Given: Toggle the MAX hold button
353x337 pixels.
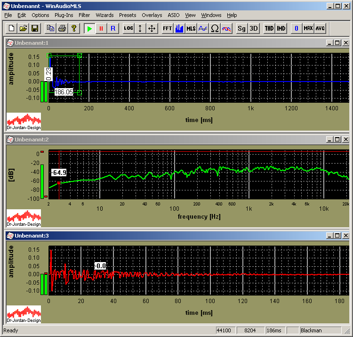Looking at the screenshot, I should tap(308, 28).
